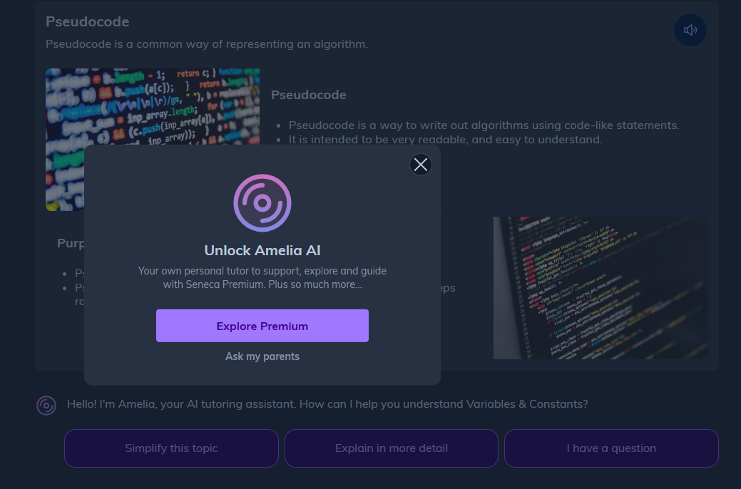The image size is (741, 489).
Task: Click Amelia's avatar icon beside the greeting
Action: [x=46, y=406]
